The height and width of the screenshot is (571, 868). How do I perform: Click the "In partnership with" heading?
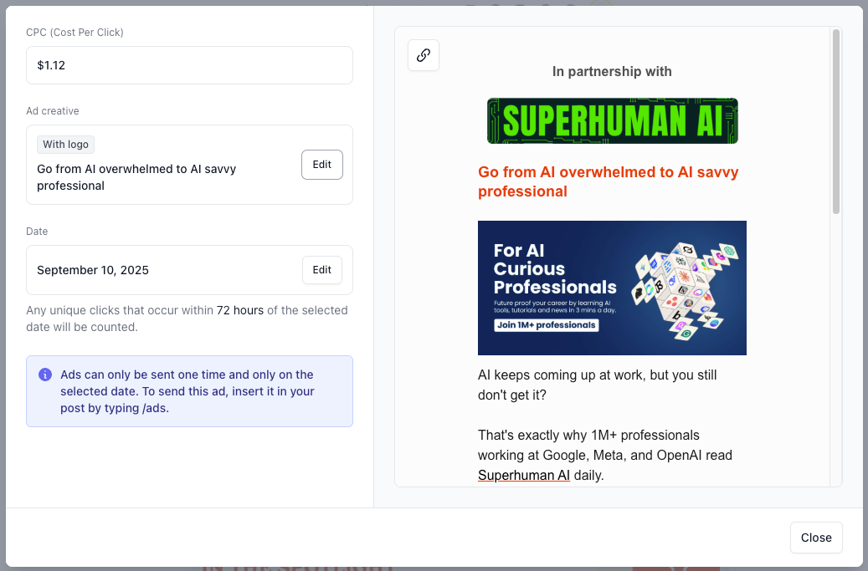pyautogui.click(x=612, y=72)
